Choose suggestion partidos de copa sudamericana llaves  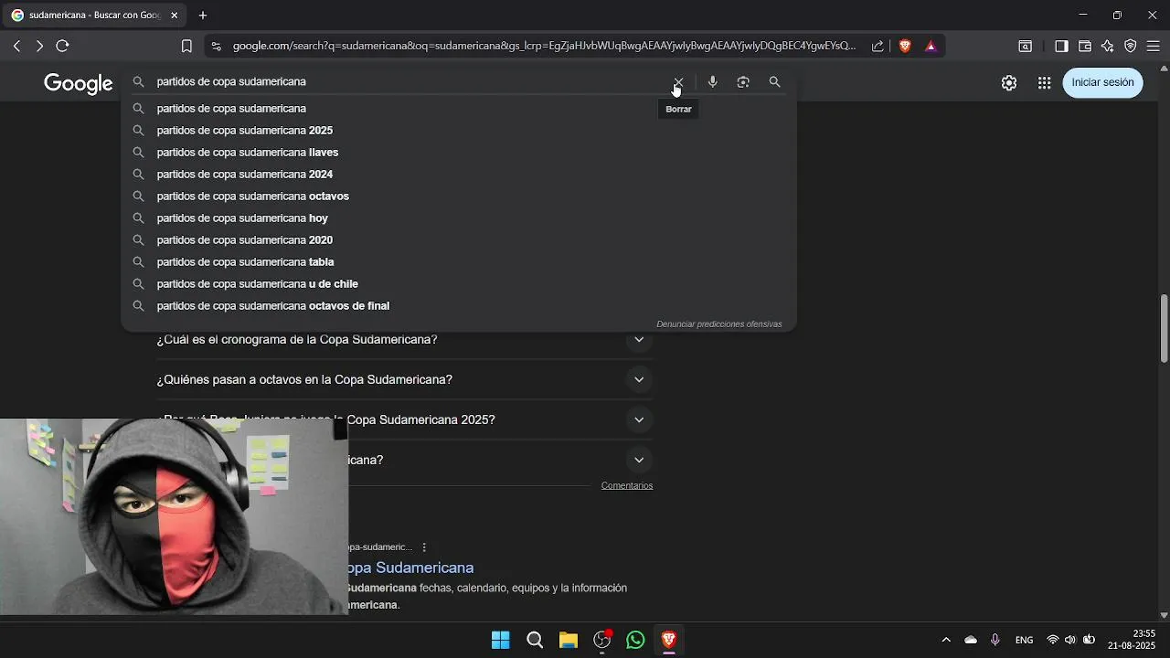(x=458, y=153)
